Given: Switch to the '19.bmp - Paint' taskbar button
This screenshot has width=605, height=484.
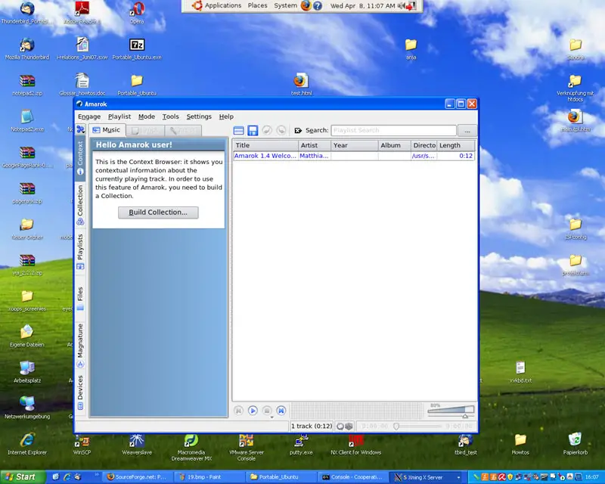Looking at the screenshot, I should point(209,477).
